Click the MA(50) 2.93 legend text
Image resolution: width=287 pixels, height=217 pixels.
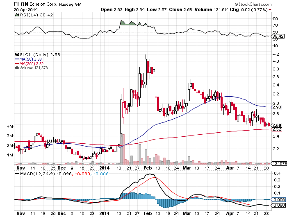tap(31, 59)
